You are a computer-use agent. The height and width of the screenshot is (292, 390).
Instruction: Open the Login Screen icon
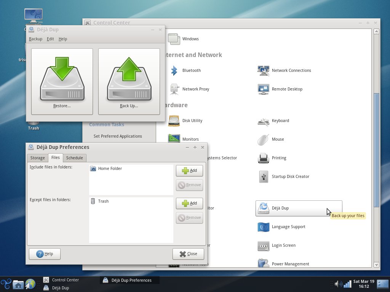coord(263,246)
